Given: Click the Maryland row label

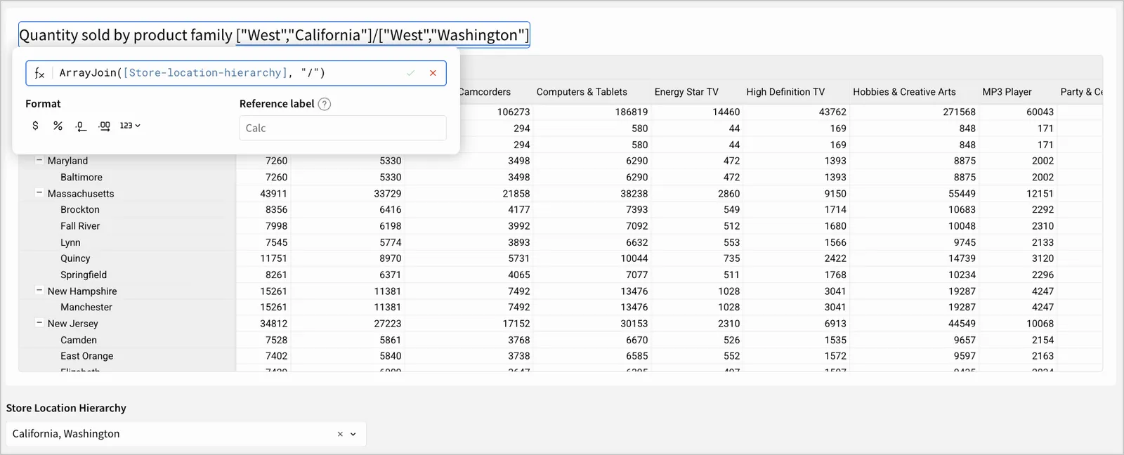Looking at the screenshot, I should (67, 161).
